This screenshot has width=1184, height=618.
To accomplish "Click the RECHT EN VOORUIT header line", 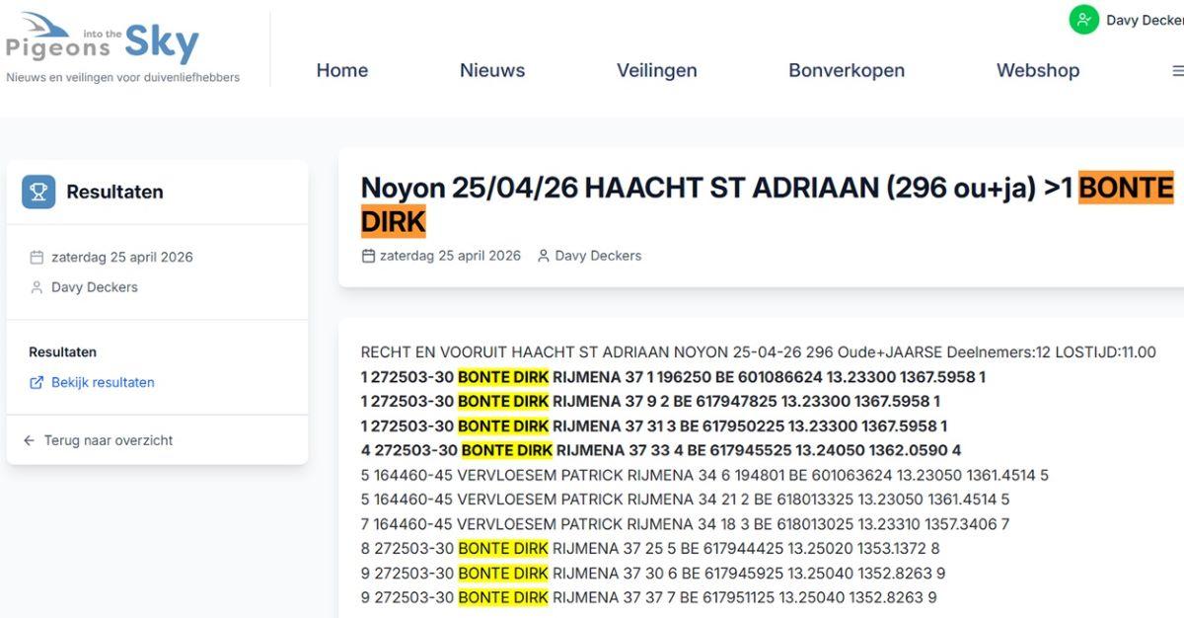I will tap(758, 352).
